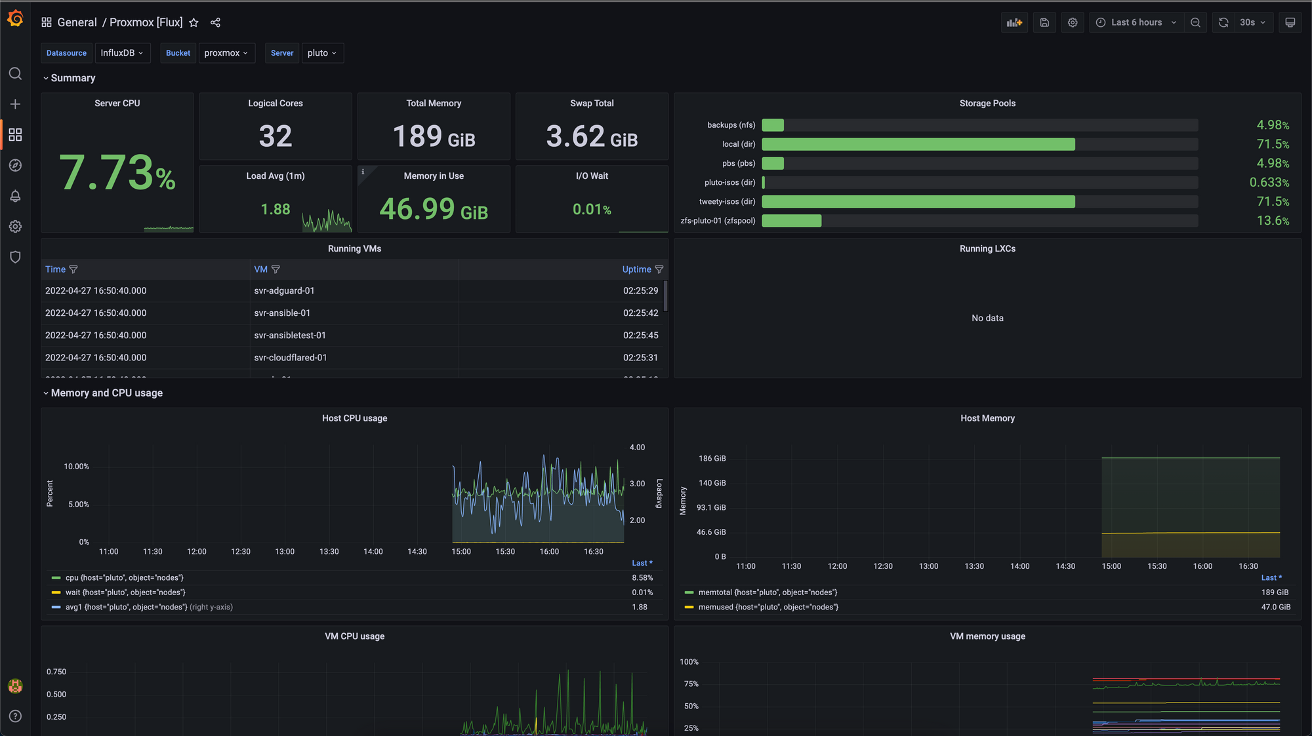1312x736 pixels.
Task: Open the Configuration gear sidebar icon
Action: (x=15, y=226)
